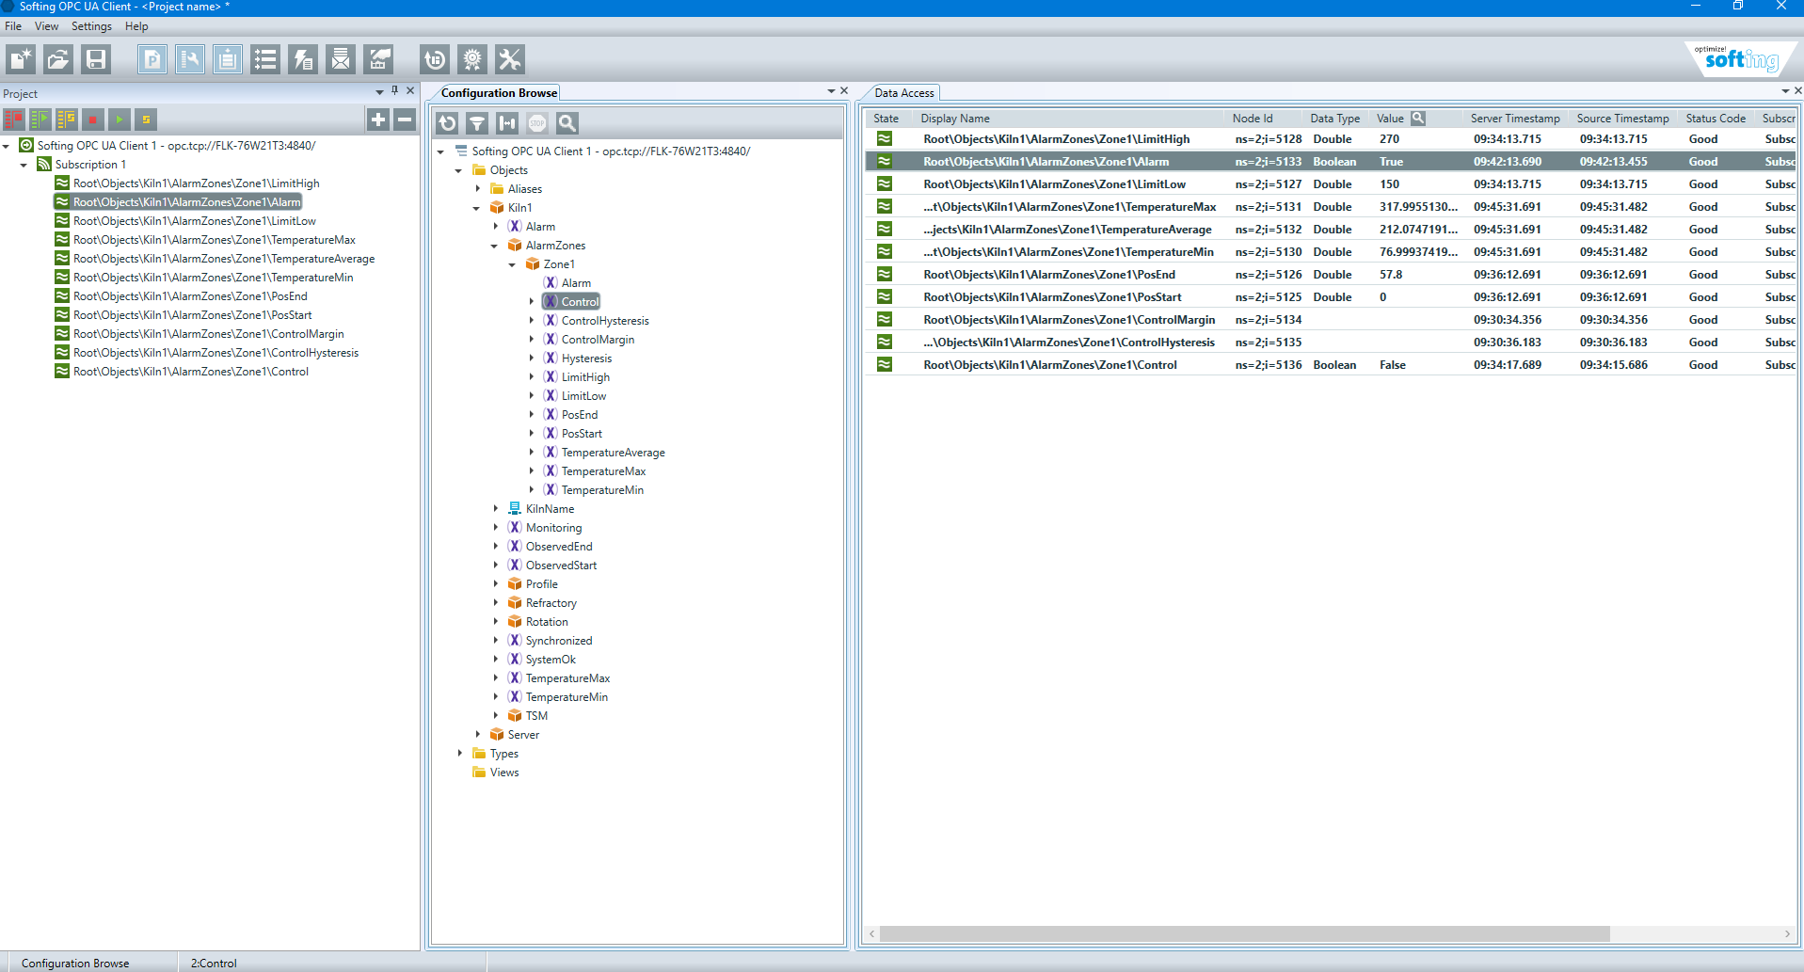
Task: Click the yellow S project toolbar icon
Action: [145, 120]
